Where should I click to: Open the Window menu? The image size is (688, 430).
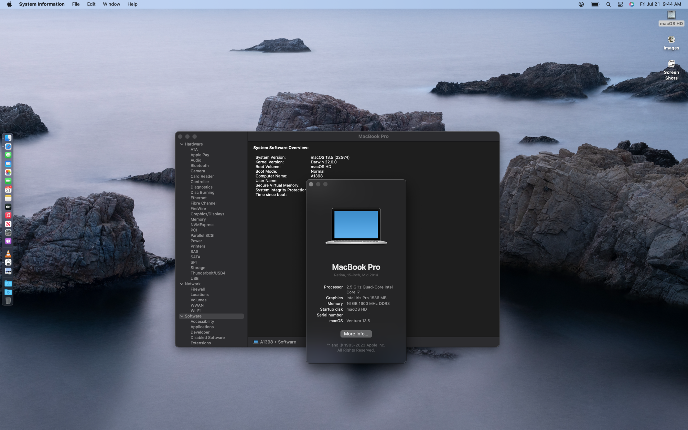pos(111,4)
